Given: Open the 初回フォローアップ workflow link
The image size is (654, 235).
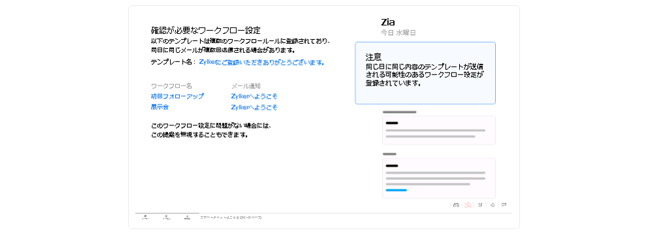Looking at the screenshot, I should coord(177,96).
